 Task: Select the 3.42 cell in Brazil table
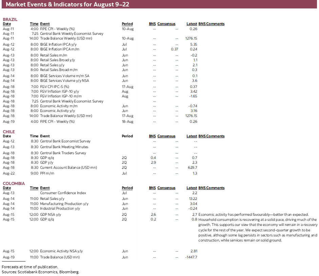click(x=194, y=92)
